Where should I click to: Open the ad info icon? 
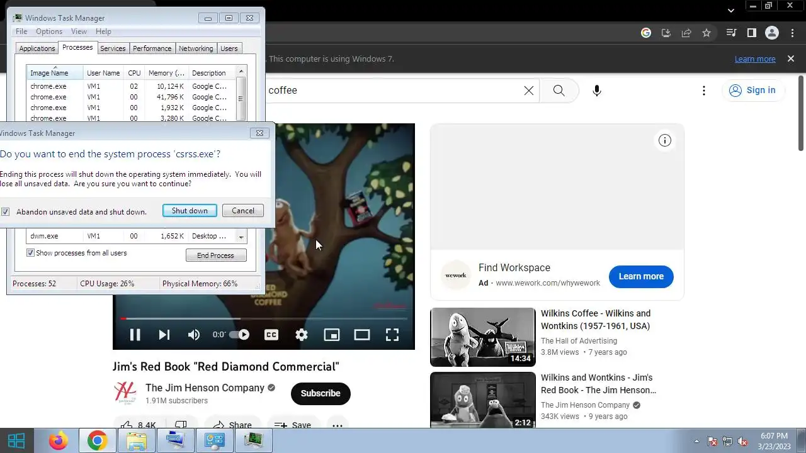click(665, 140)
